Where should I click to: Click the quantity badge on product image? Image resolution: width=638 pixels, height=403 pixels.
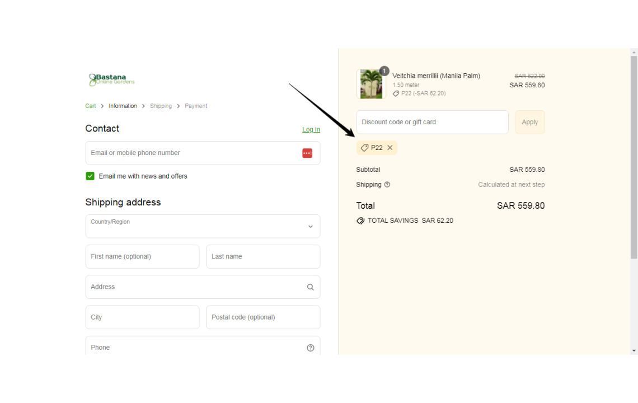384,71
